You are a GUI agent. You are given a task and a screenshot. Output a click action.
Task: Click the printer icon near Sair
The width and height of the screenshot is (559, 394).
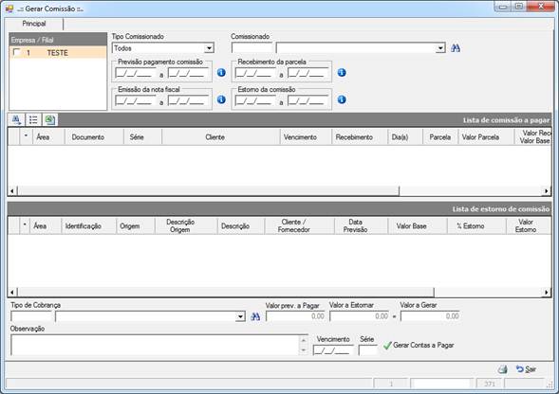pos(503,369)
